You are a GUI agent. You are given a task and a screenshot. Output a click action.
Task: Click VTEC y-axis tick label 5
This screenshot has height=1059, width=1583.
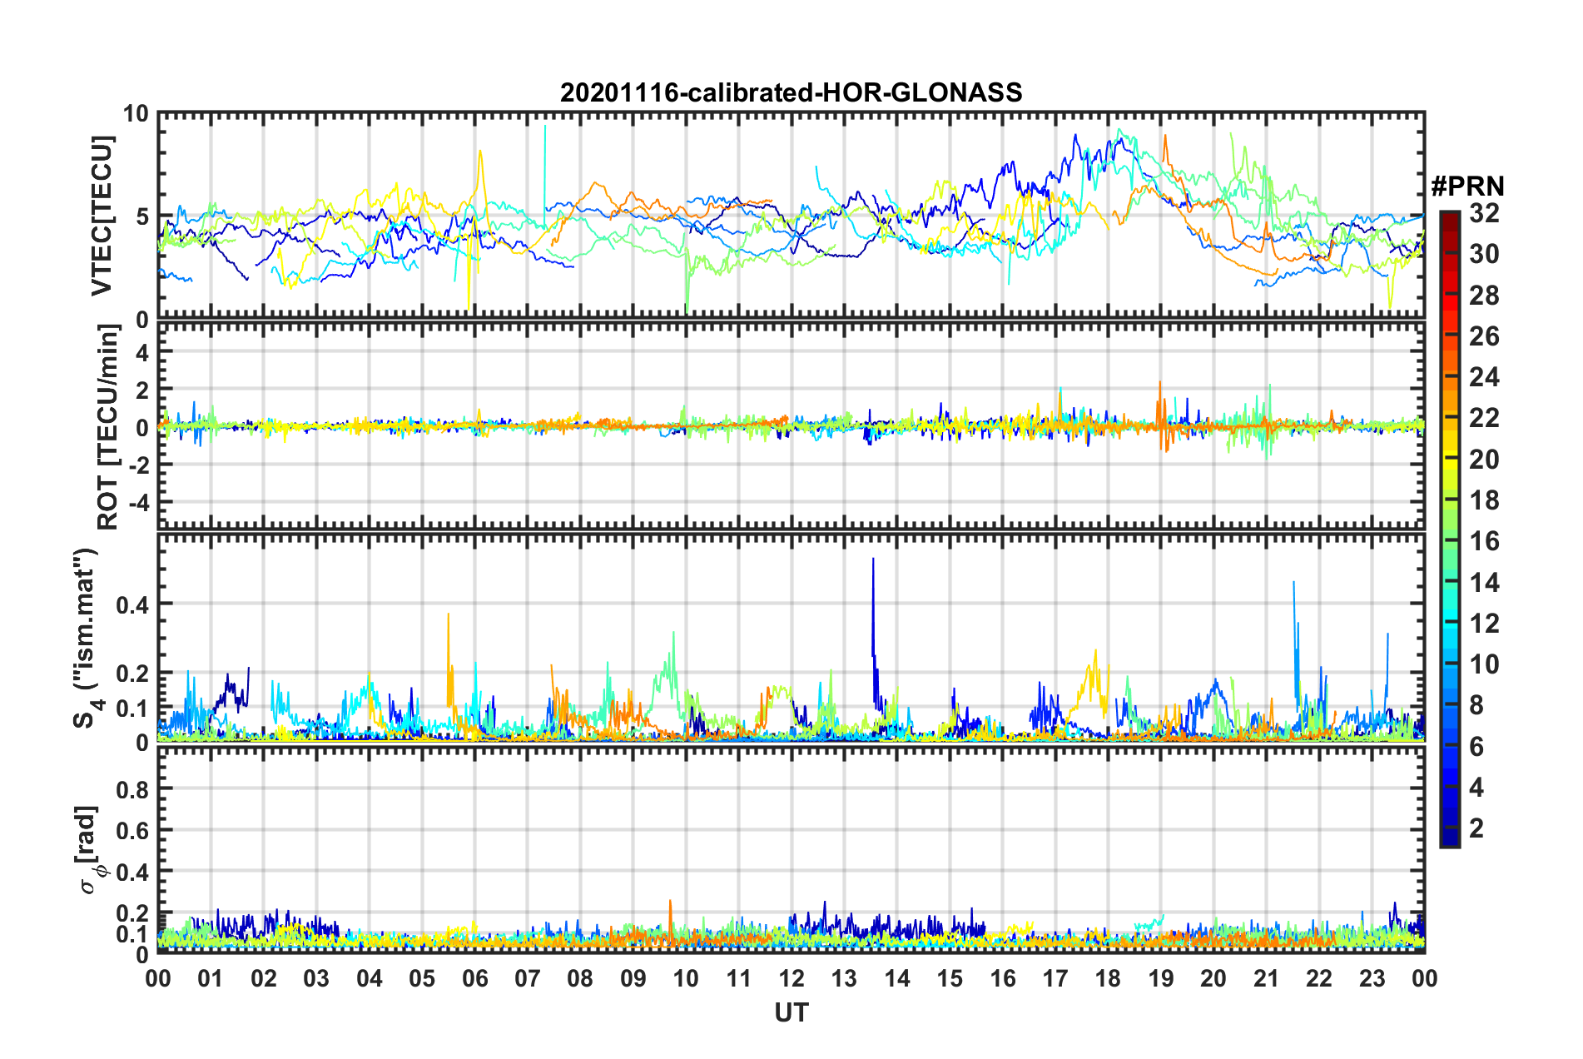(x=142, y=216)
